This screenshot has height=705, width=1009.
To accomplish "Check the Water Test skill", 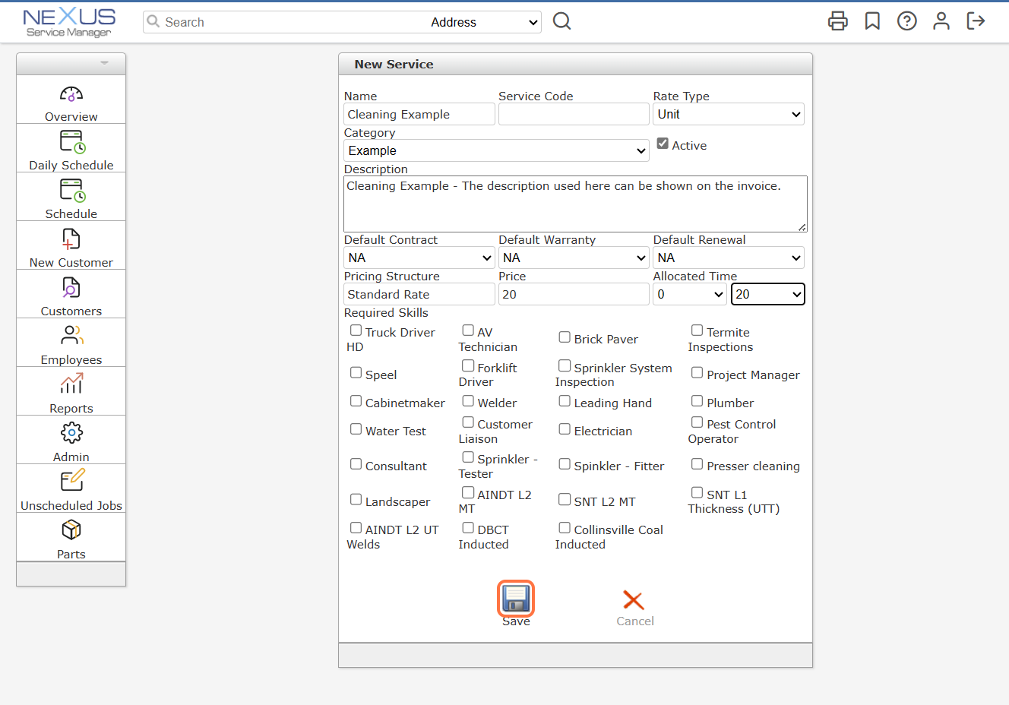I will tap(356, 429).
